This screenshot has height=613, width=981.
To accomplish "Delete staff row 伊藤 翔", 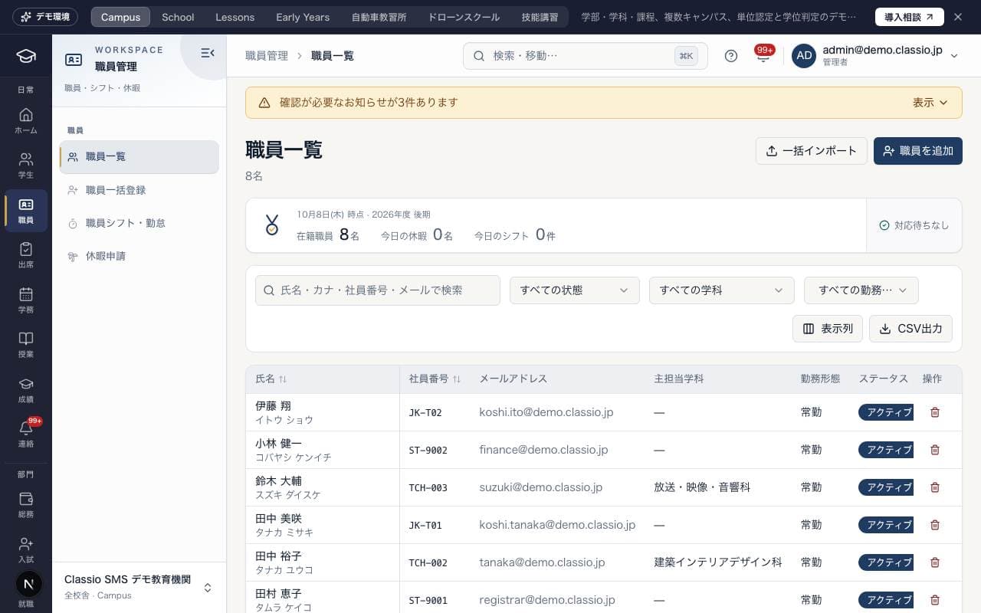I will click(x=935, y=412).
